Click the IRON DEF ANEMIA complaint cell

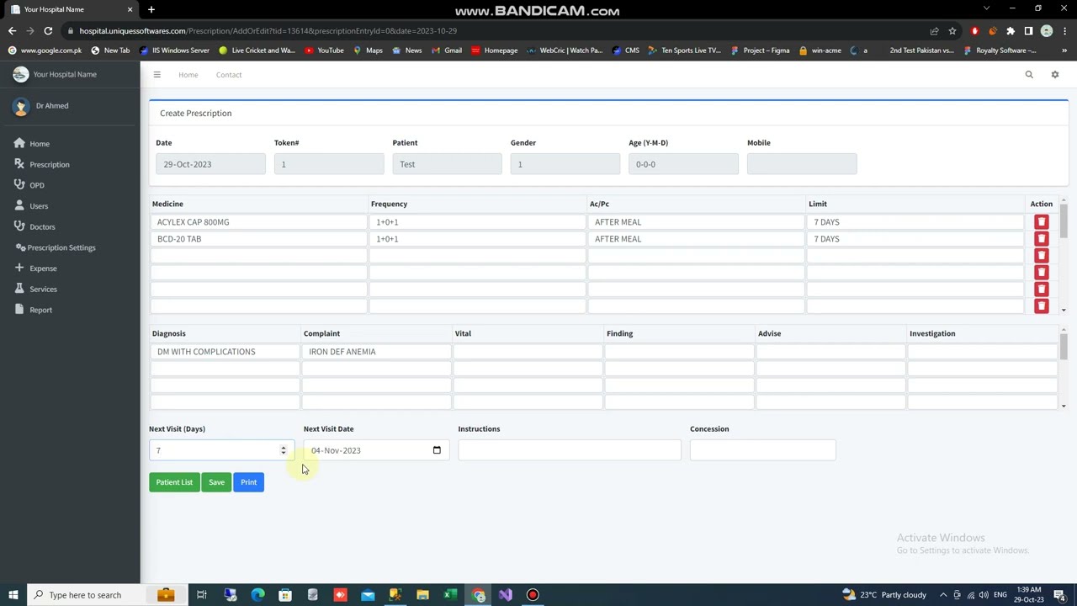377,352
